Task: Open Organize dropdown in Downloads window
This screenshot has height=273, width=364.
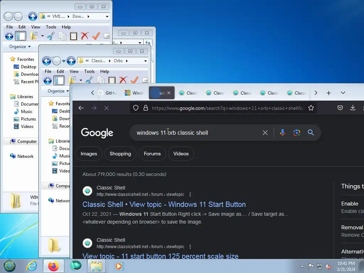Action: point(20,47)
